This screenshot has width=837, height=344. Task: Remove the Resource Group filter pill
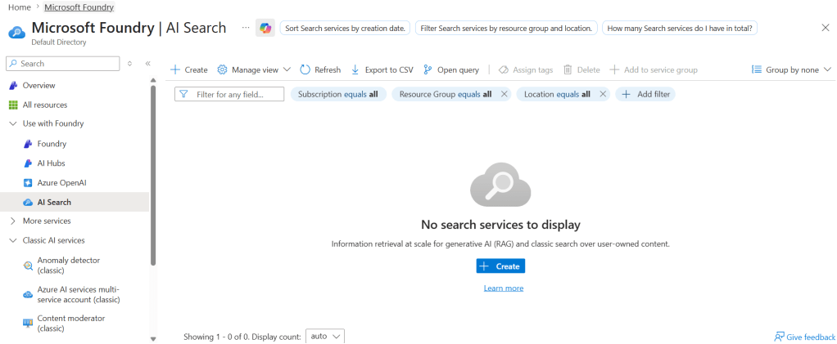(504, 94)
